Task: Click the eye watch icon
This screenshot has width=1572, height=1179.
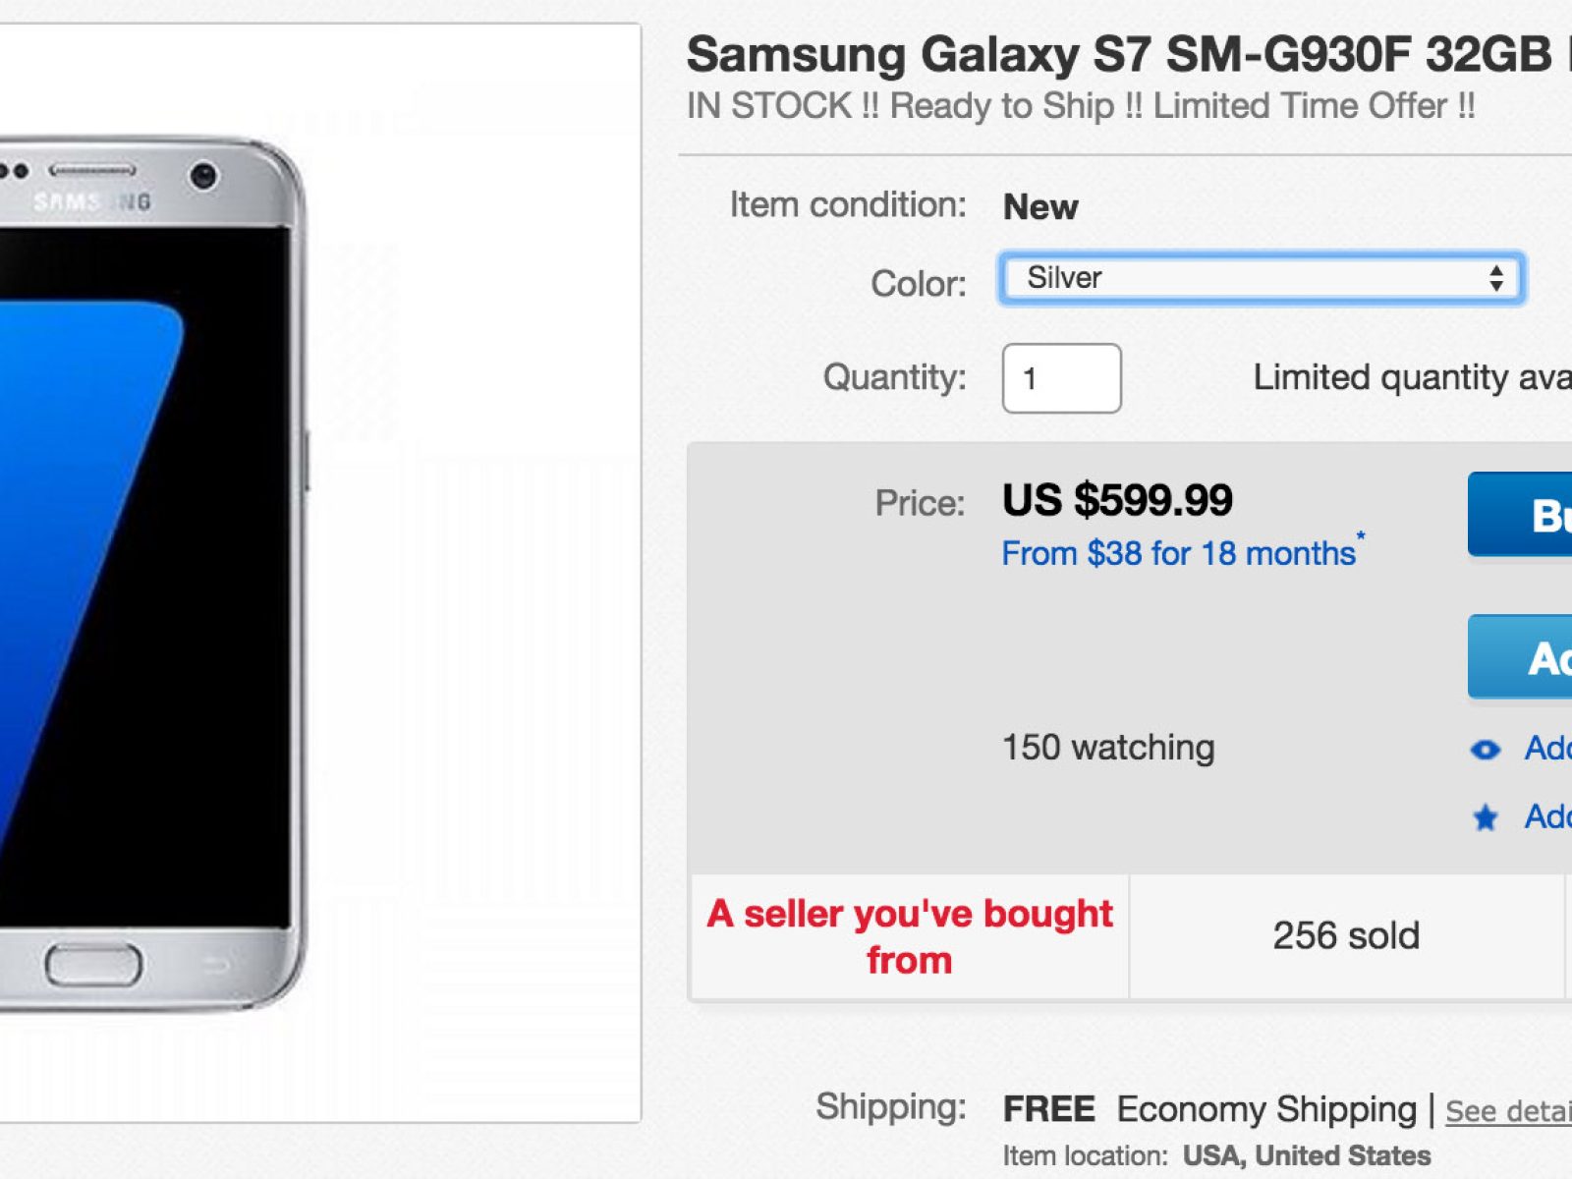Action: pos(1486,750)
